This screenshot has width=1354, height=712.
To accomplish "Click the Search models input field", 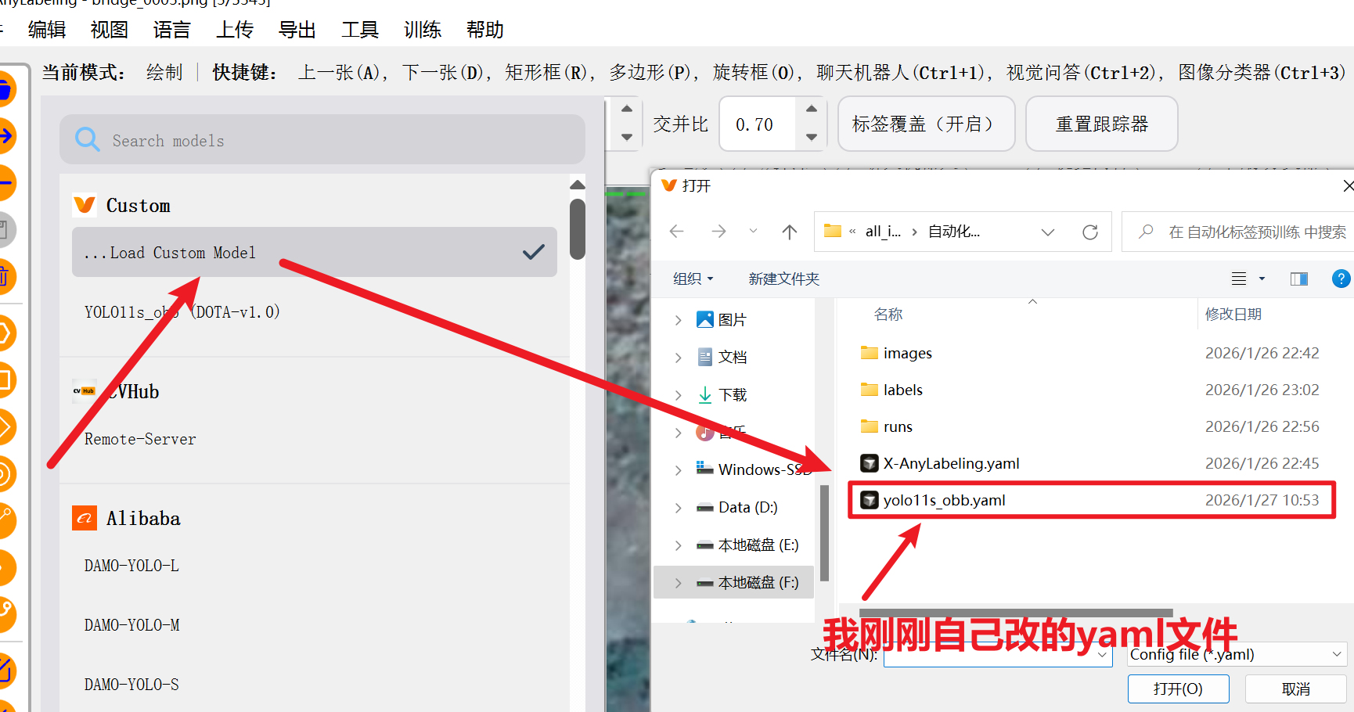I will click(322, 140).
